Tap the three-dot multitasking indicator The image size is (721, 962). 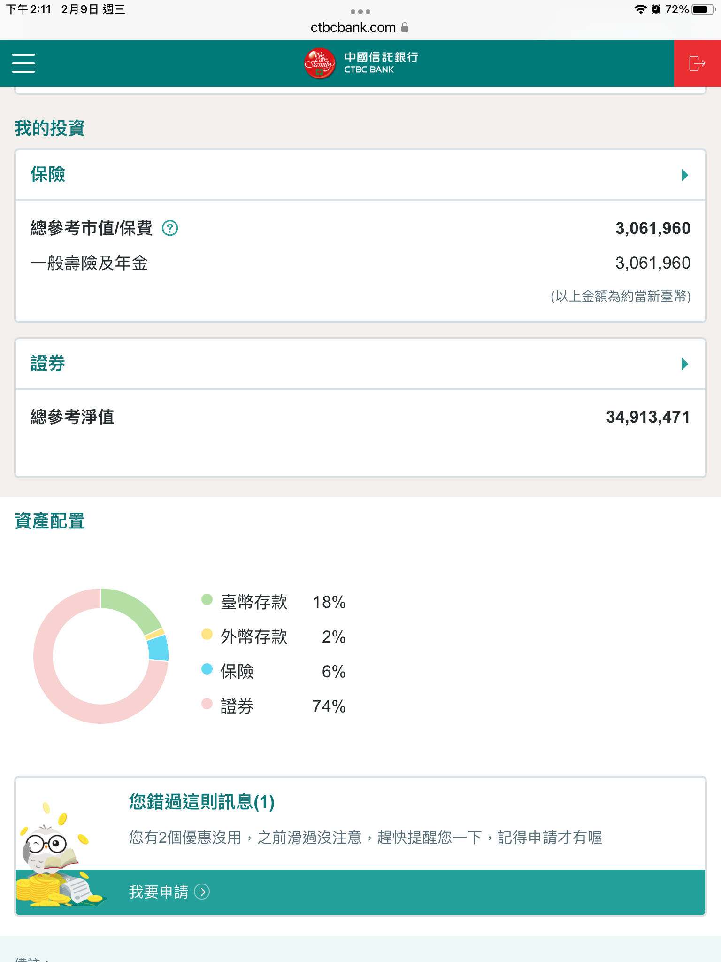pos(360,11)
